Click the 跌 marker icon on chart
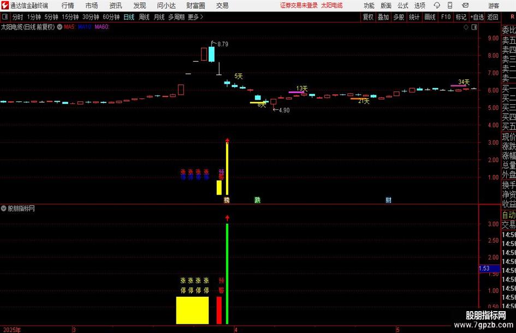This screenshot has height=333, width=516. click(257, 200)
